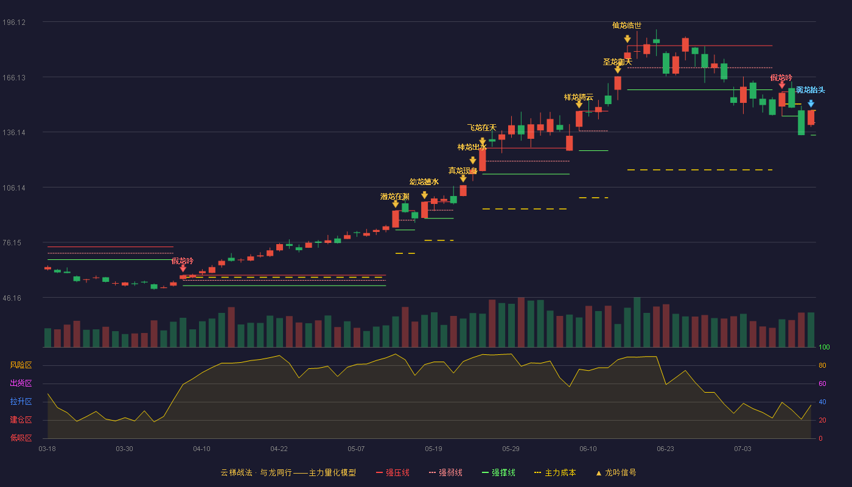The image size is (852, 487).
Task: Click the 100 indicator scale value
Action: tap(824, 348)
